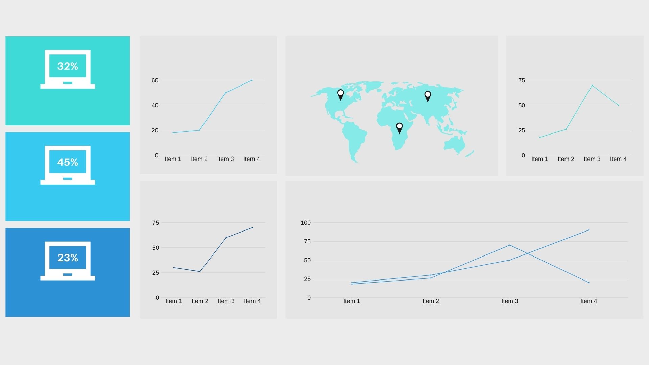Select the map pin over North America
The width and height of the screenshot is (649, 365).
coord(340,94)
